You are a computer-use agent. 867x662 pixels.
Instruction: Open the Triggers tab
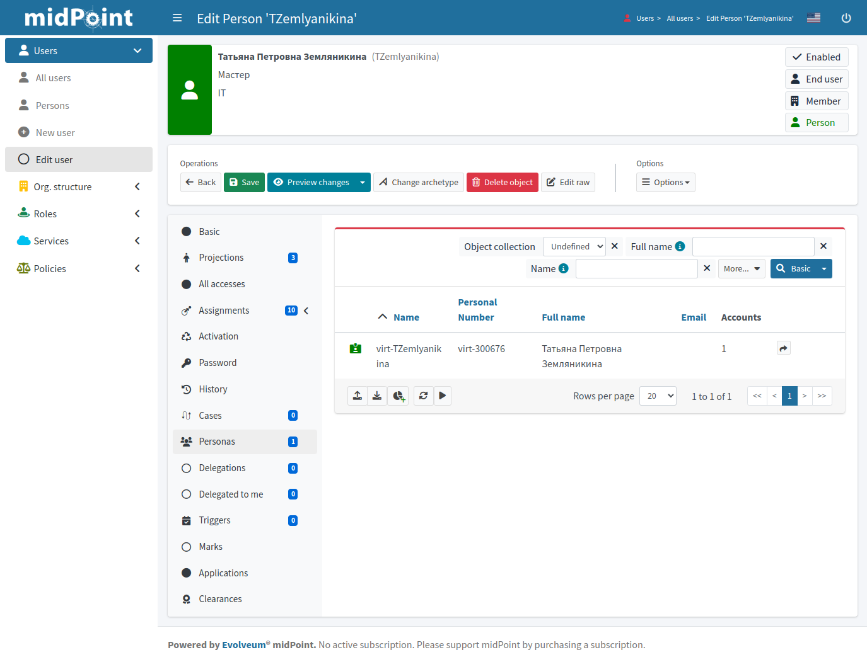[x=245, y=520]
